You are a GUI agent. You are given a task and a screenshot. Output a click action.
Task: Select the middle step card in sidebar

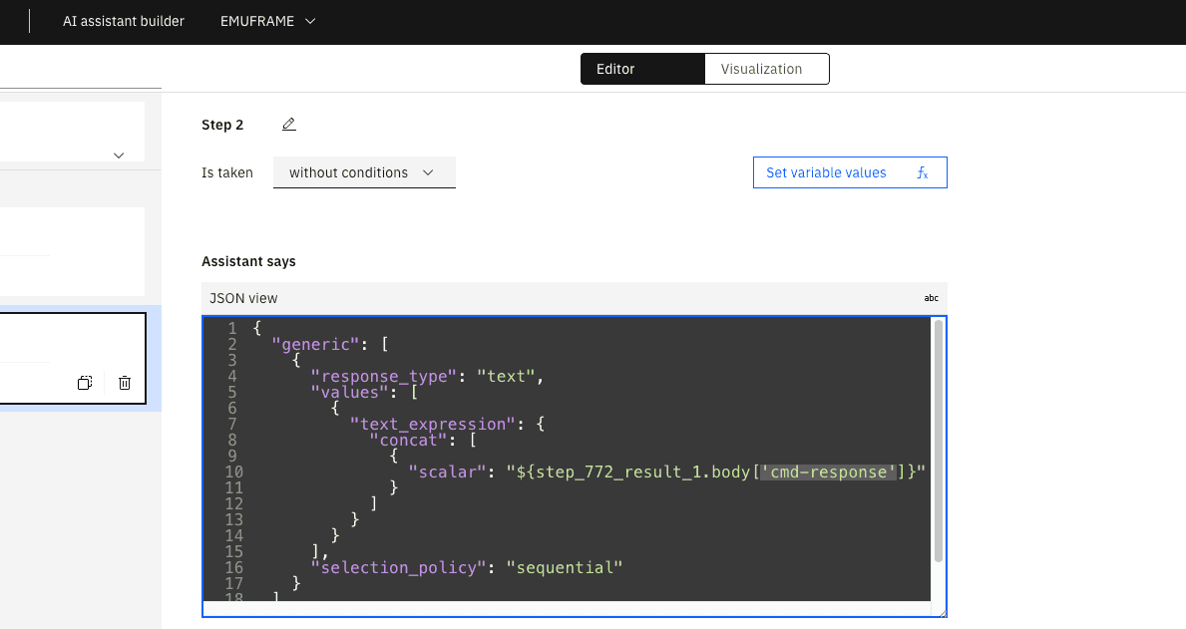(70, 251)
